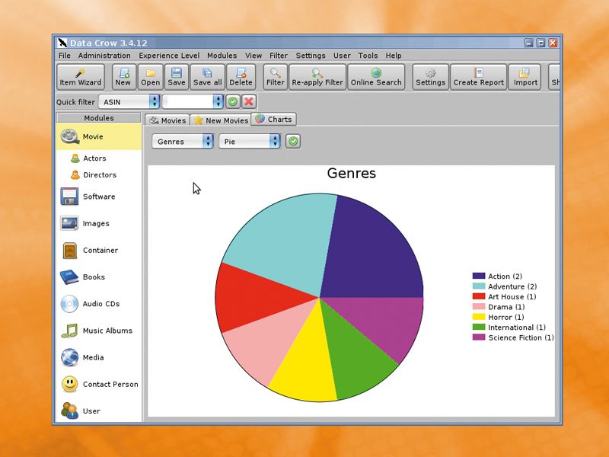Refresh the chart with green check button
609x457 pixels.
tap(292, 141)
